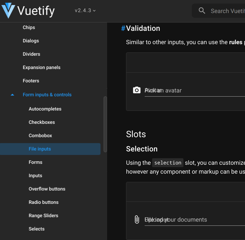The width and height of the screenshot is (245, 240).
Task: Open the Overflow buttons page
Action: 47,189
